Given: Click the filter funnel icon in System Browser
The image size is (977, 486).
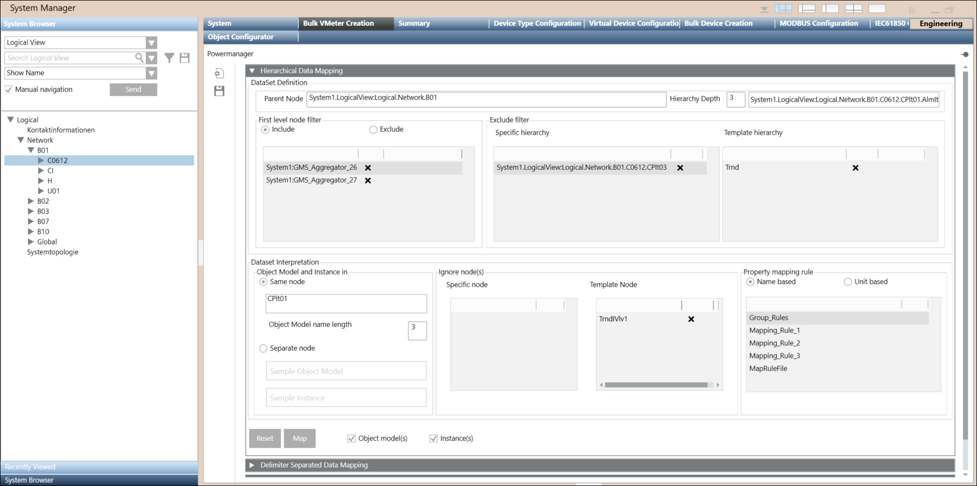Looking at the screenshot, I should [169, 58].
